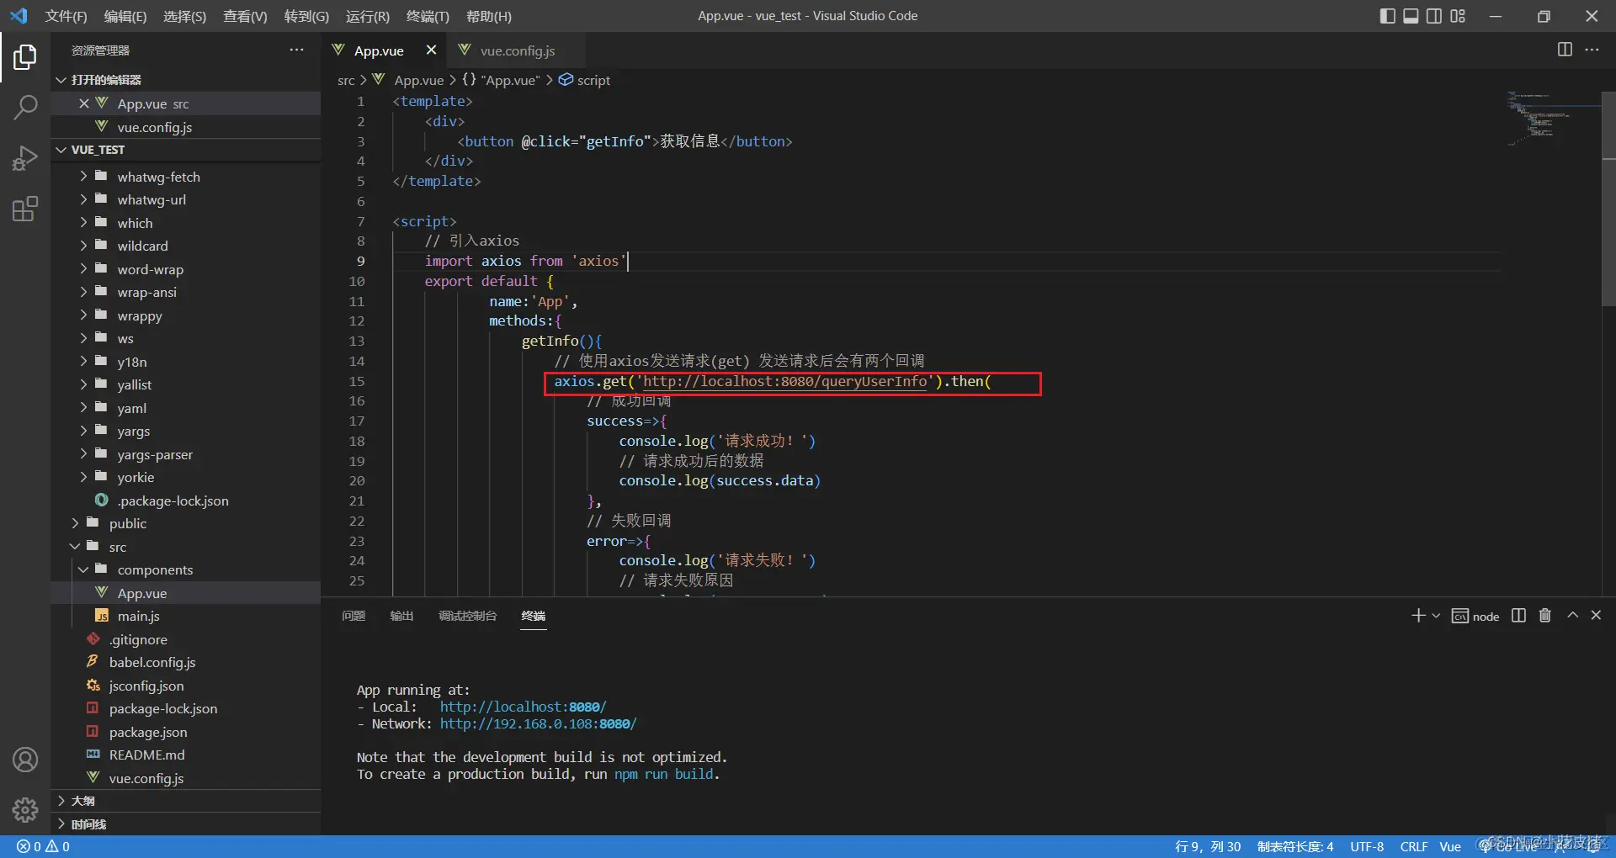Screen dimensions: 1616x858
Task: Open main.js in the file tree
Action: (185, 616)
